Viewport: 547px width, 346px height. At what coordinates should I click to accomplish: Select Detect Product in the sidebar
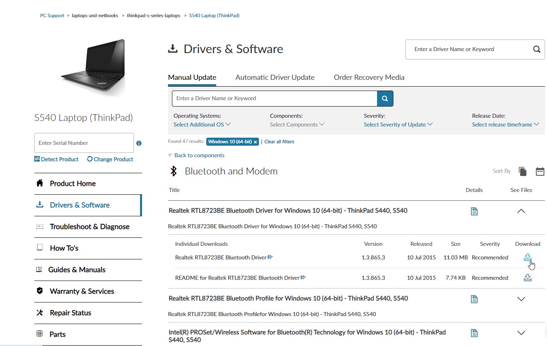56,159
